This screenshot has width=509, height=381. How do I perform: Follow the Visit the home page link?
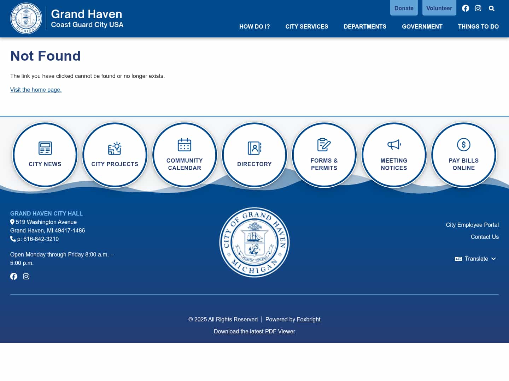tap(36, 90)
